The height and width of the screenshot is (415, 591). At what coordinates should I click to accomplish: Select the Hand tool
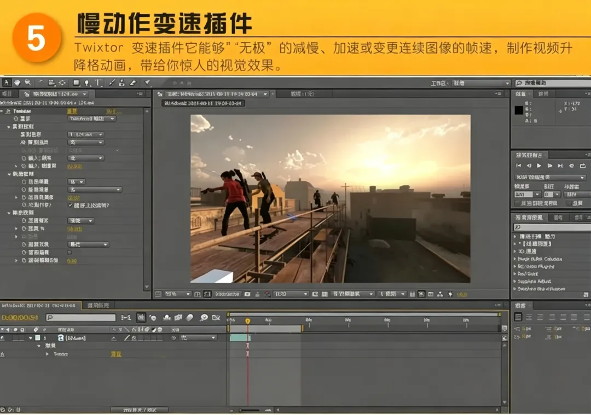click(x=17, y=83)
